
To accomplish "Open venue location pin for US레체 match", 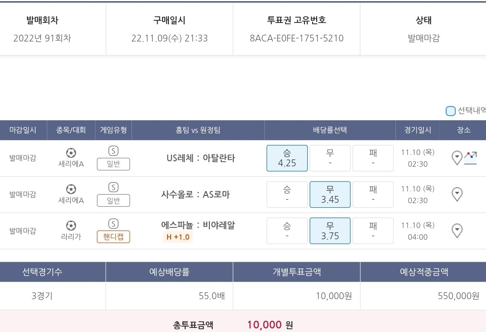I will tap(457, 158).
